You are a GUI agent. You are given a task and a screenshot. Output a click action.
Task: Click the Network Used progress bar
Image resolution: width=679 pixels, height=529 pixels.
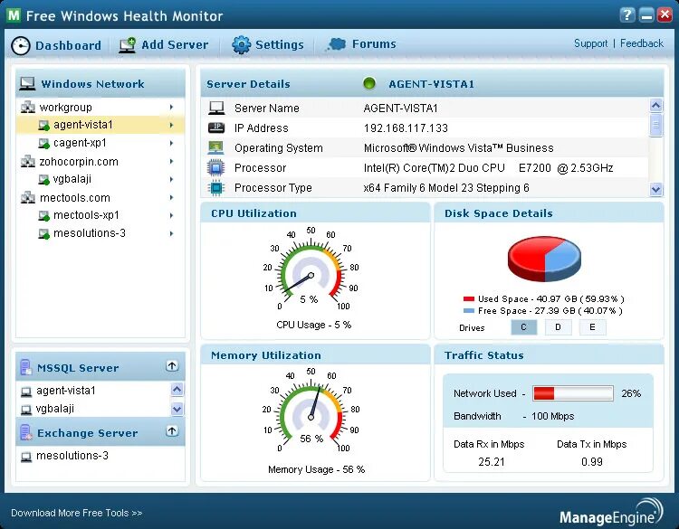point(572,393)
